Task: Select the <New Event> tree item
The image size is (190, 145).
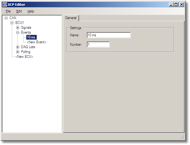Action: (36, 42)
